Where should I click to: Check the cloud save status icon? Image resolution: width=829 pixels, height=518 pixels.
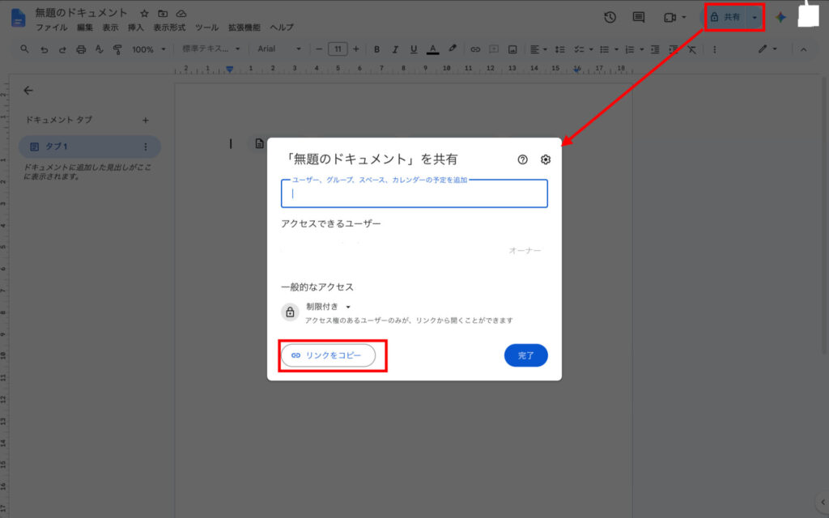coord(181,13)
